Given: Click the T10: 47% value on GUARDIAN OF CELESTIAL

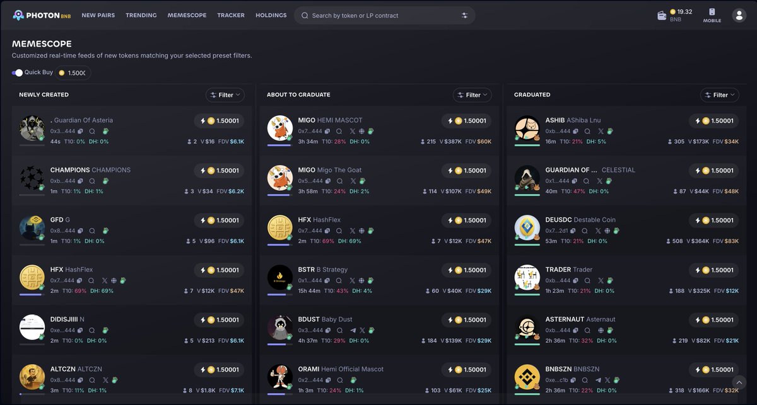Looking at the screenshot, I should [x=575, y=191].
